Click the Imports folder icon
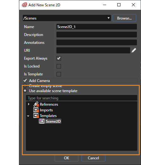This screenshot has width=141, height=165. (x=36, y=110)
